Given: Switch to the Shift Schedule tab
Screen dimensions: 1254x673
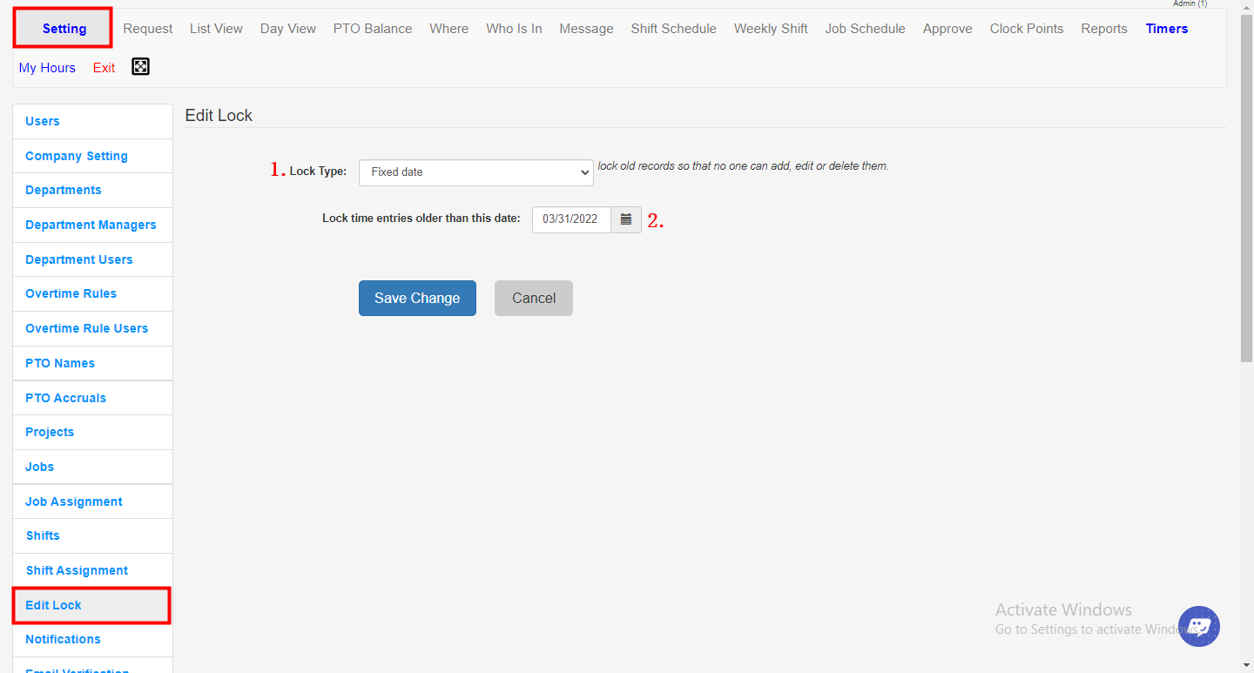Looking at the screenshot, I should 673,29.
